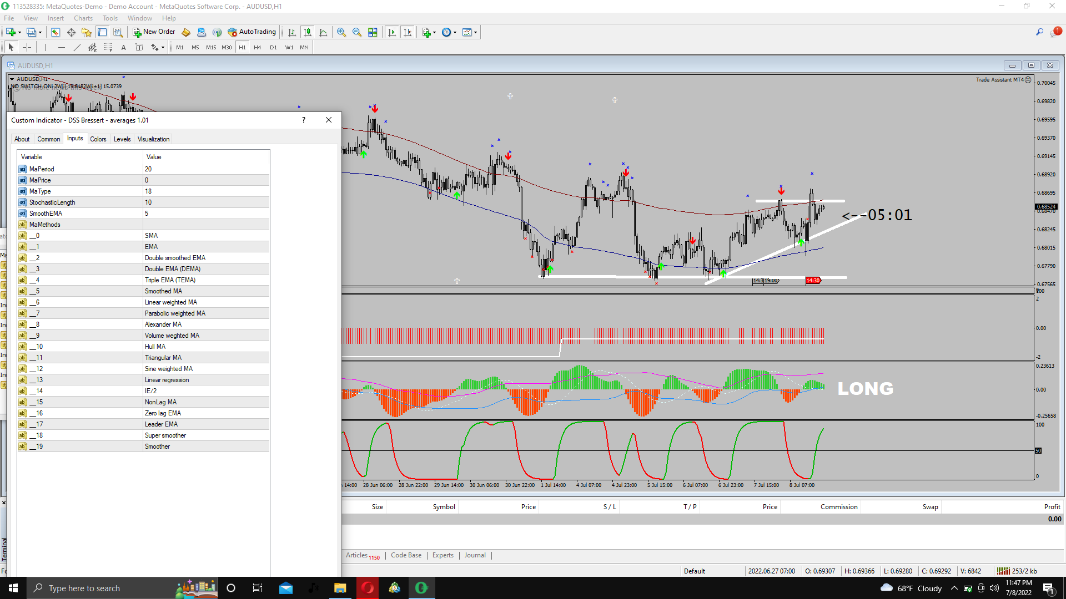Switch chart timeframe to H4
The width and height of the screenshot is (1066, 599).
257,48
